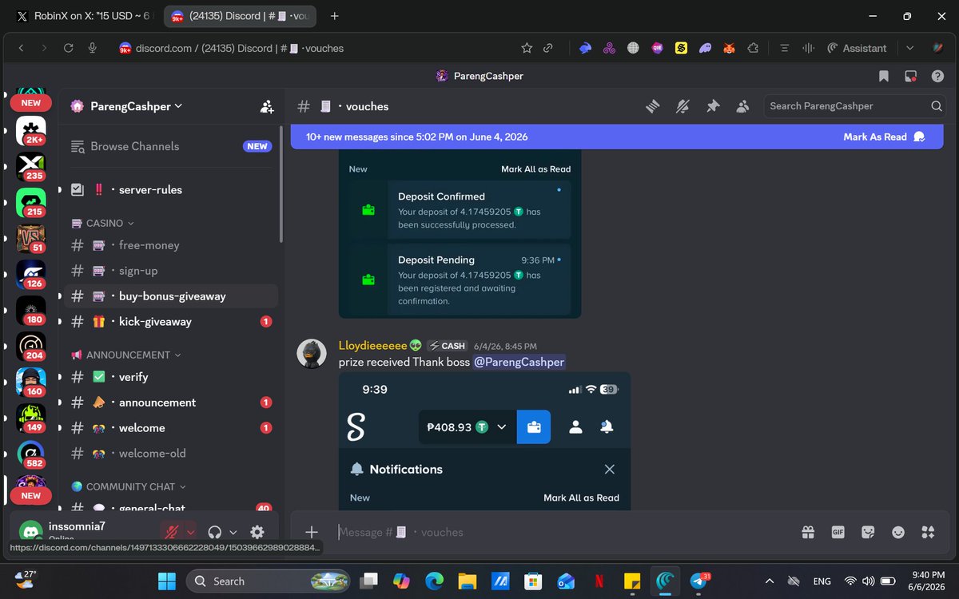Open pinned messages in vouches channel
959x599 pixels.
713,106
